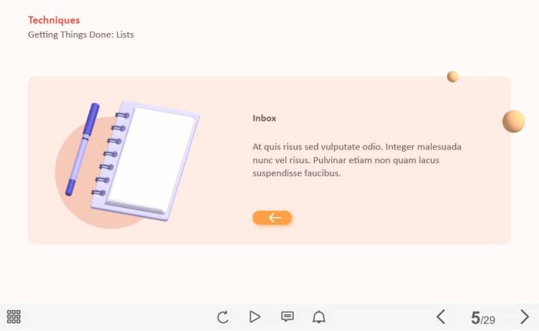The image size is (539, 331).
Task: Click the notification bell icon
Action: click(319, 316)
